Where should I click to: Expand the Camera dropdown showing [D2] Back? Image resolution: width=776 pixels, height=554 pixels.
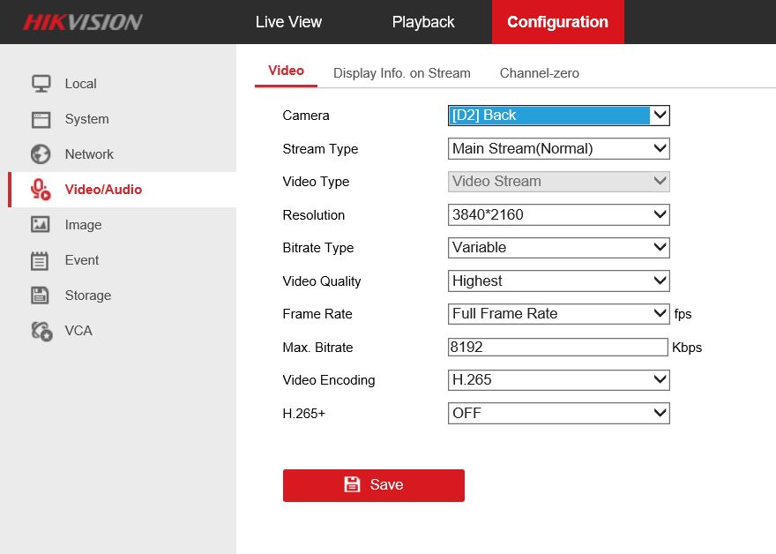[x=558, y=116]
